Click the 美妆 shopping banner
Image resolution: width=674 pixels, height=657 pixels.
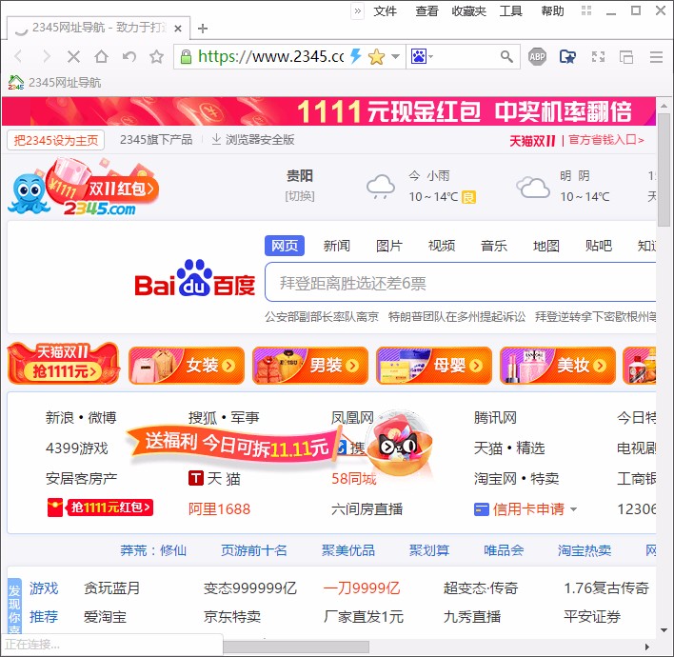558,366
